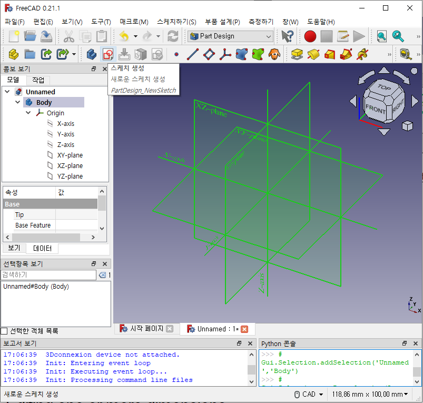Click the Paste clipboard icon

[102, 36]
